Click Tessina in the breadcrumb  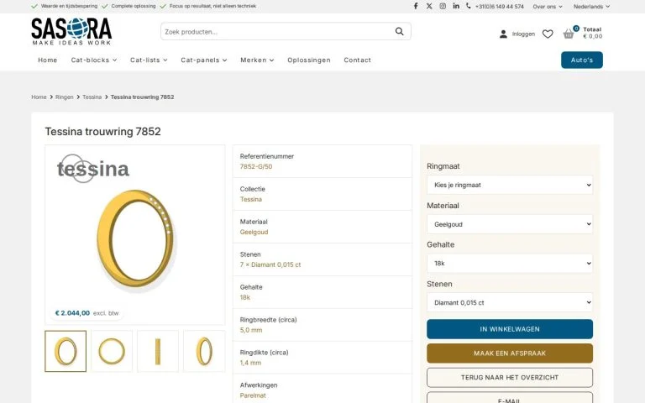(92, 97)
